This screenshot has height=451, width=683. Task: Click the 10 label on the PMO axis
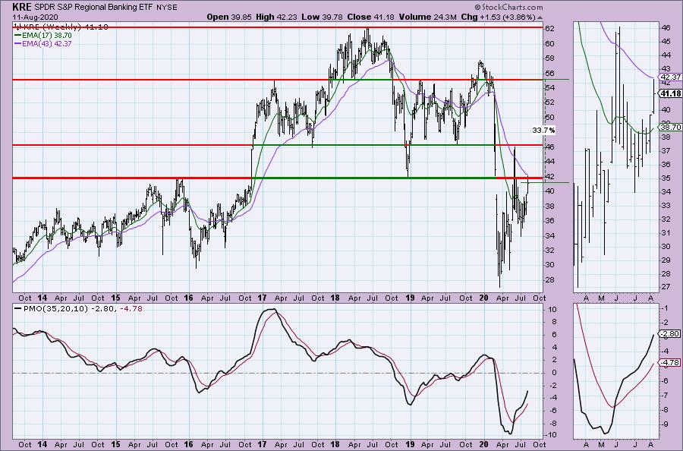[552, 310]
